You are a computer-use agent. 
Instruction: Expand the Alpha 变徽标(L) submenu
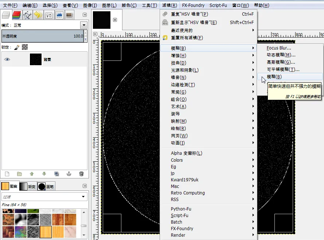coord(208,153)
